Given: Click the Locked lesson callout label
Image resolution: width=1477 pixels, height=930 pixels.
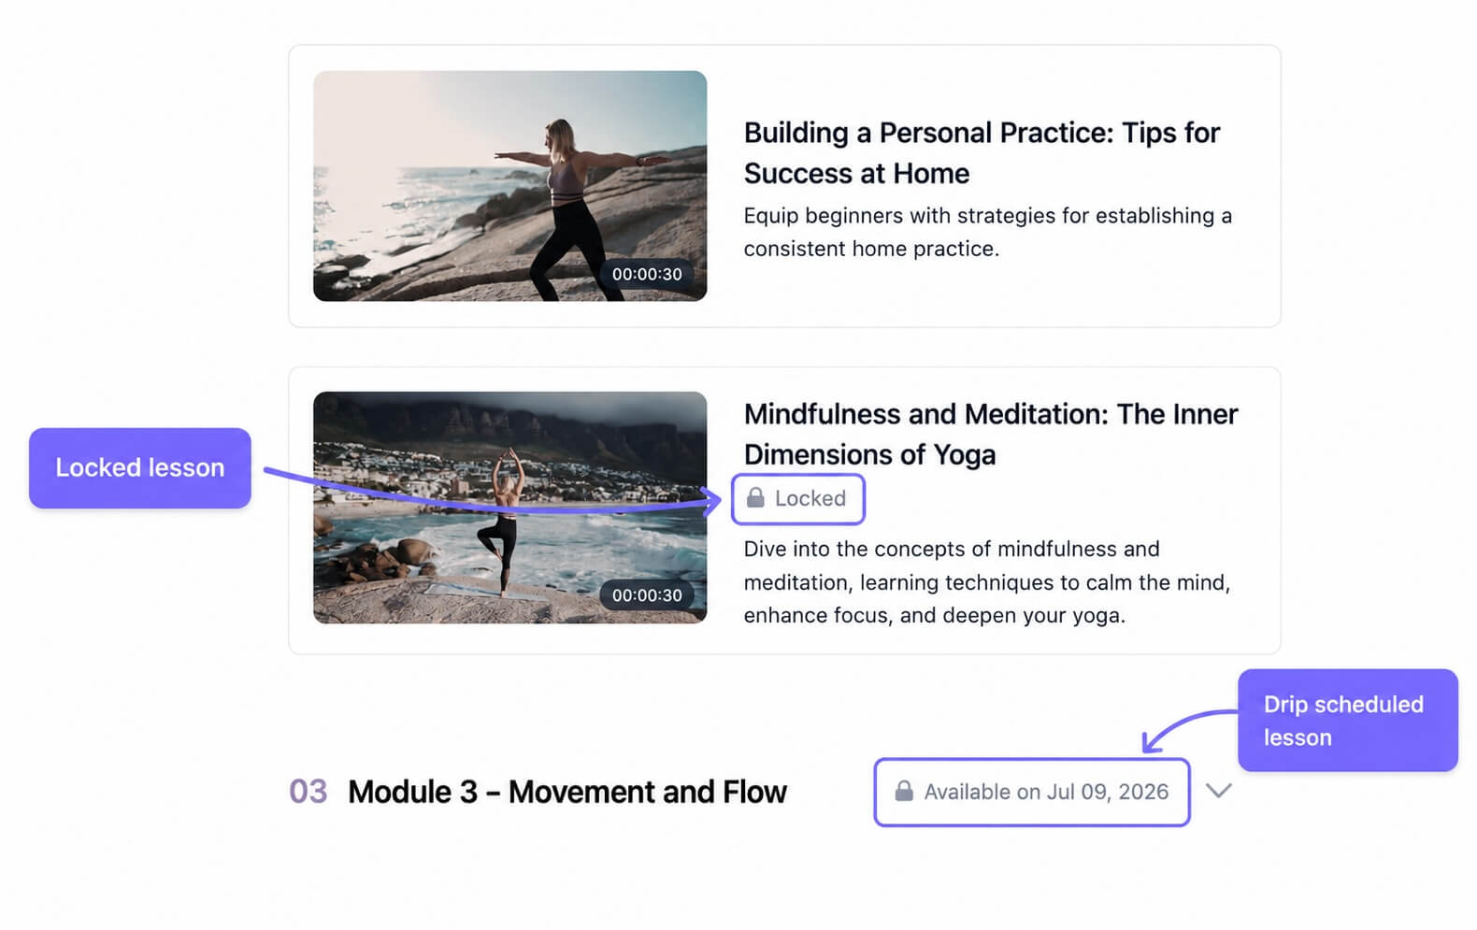Looking at the screenshot, I should [x=140, y=468].
